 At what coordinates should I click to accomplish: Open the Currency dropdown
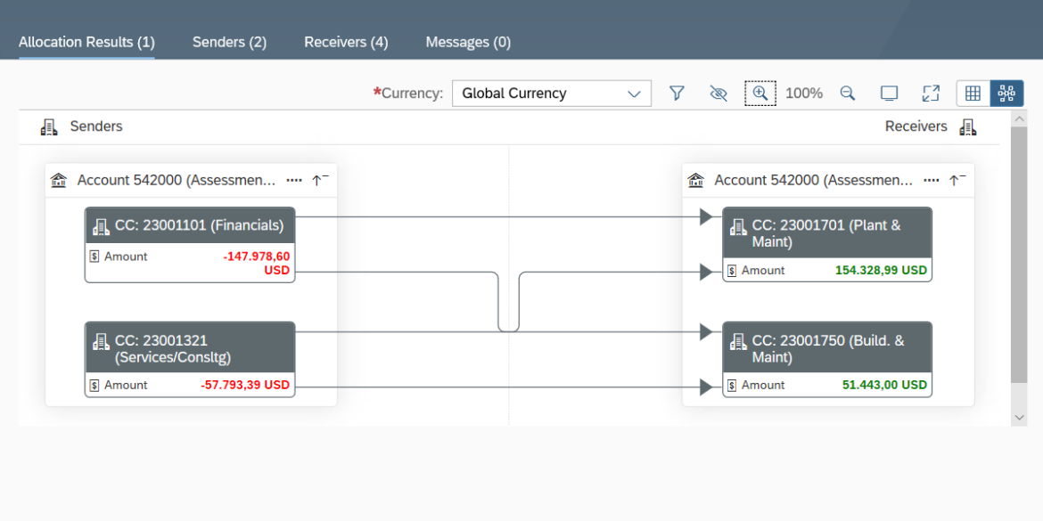551,94
